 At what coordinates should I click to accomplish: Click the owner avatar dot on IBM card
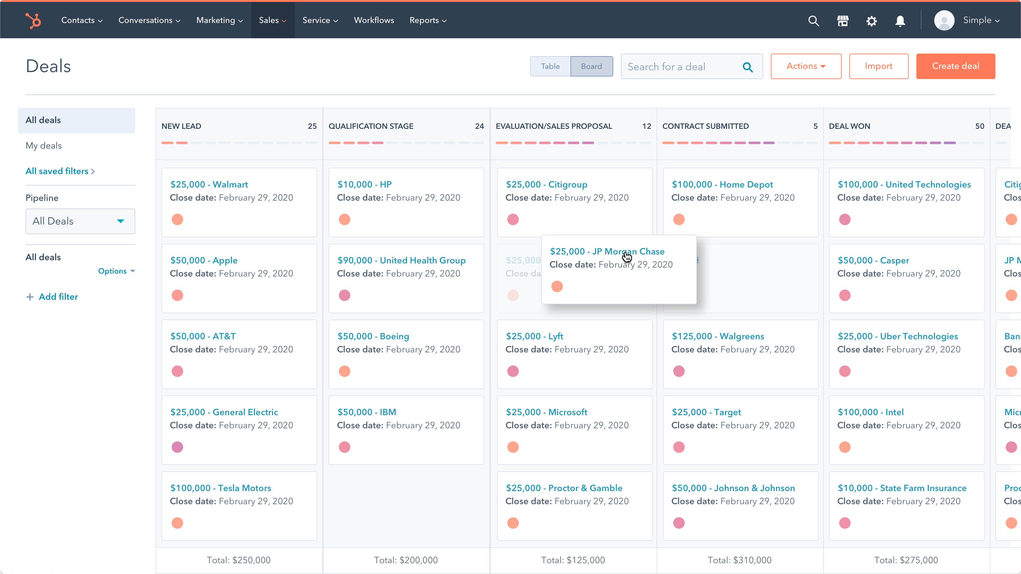[x=345, y=447]
